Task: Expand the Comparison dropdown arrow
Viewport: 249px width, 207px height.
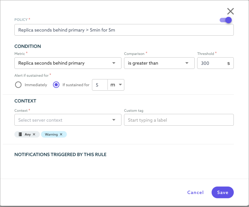Action: point(187,63)
